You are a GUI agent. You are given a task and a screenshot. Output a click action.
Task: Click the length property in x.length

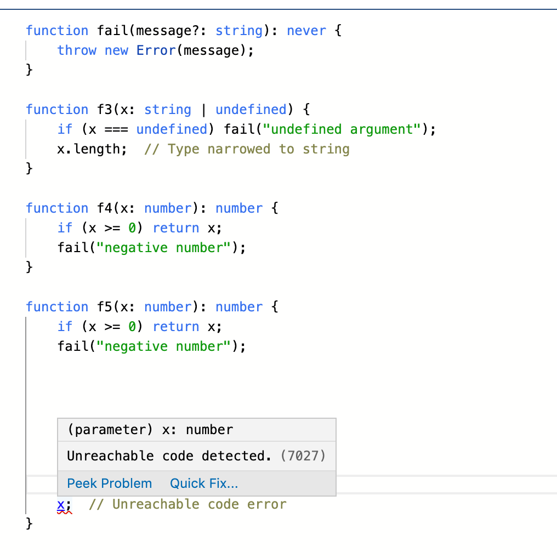(x=100, y=149)
